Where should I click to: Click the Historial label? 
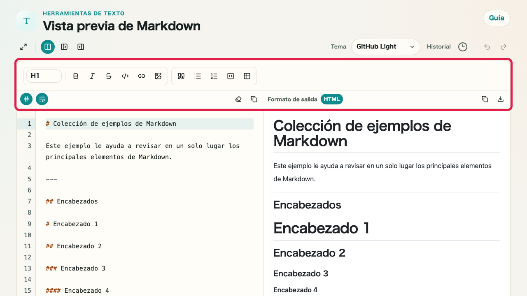439,47
